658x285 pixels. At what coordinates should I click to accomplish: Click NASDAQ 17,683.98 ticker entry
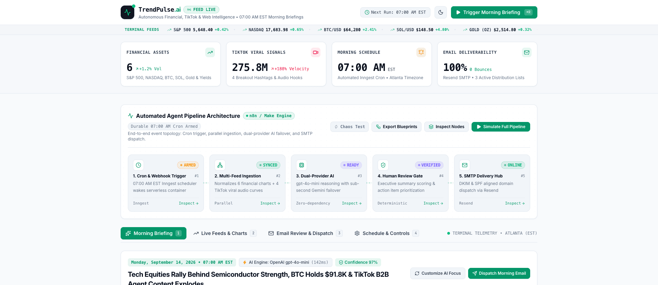pos(273,30)
